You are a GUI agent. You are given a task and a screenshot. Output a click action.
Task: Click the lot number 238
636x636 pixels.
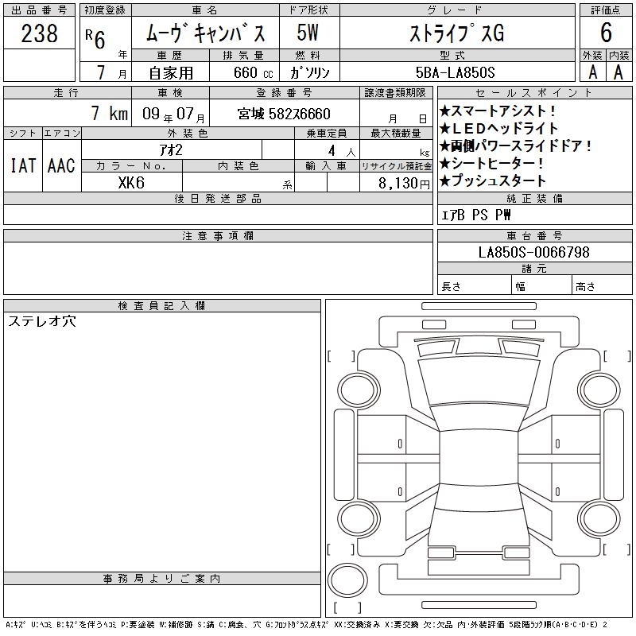(x=39, y=33)
